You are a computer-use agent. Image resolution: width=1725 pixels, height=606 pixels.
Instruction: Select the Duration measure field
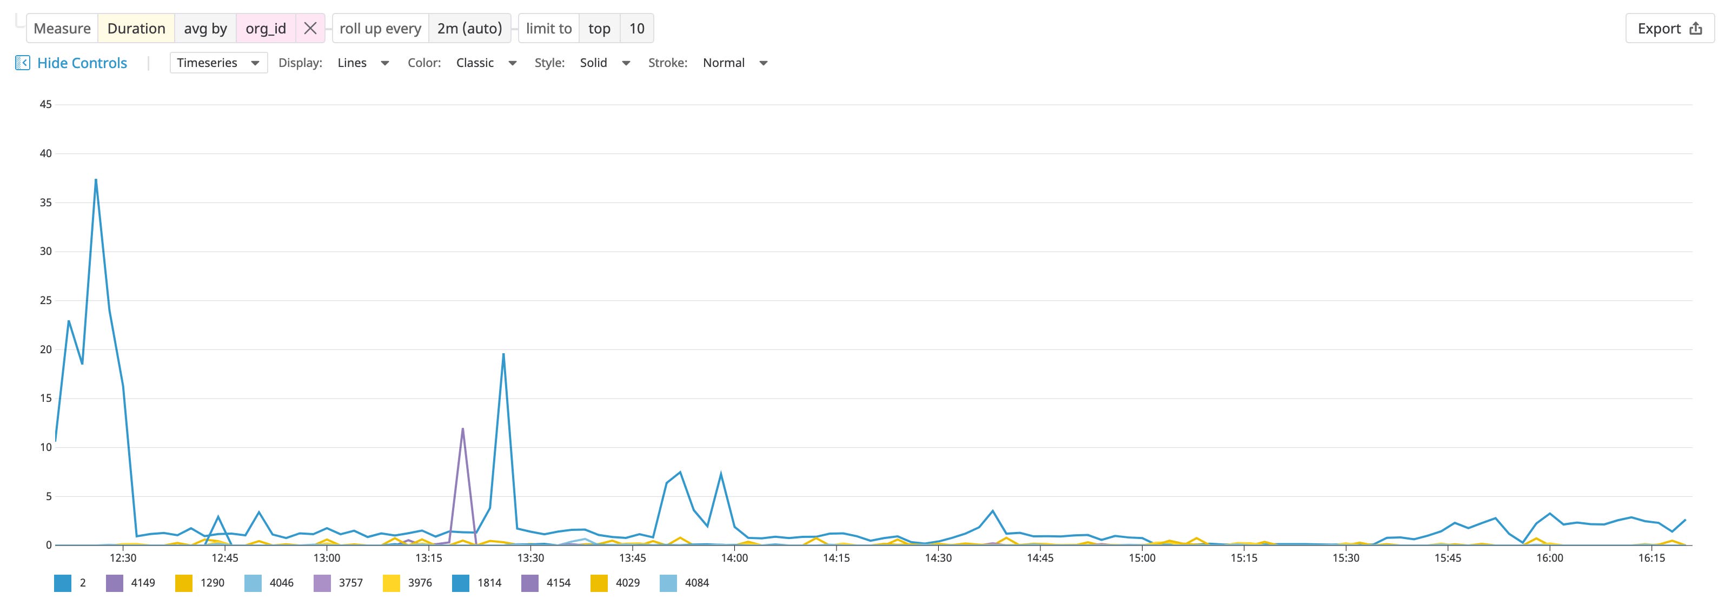(x=136, y=28)
